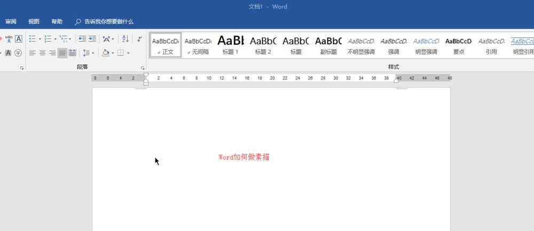534x231 pixels.
Task: Click the enclosed character (circled 字) icon
Action: [x=18, y=53]
